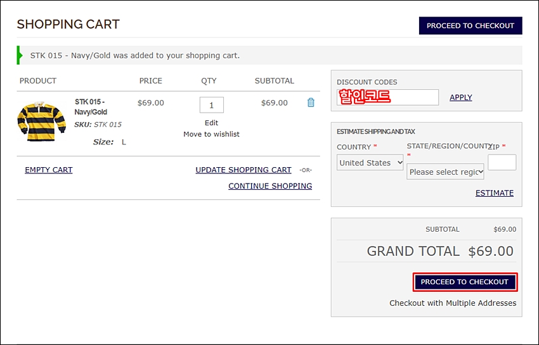Click the Estimate shipping link
539x345 pixels.
[x=494, y=193]
